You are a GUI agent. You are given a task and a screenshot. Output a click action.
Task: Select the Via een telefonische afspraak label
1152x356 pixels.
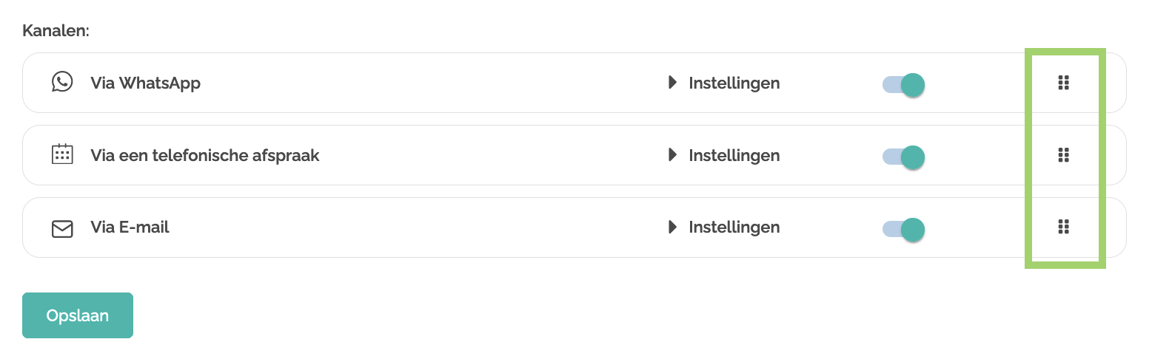pos(204,155)
